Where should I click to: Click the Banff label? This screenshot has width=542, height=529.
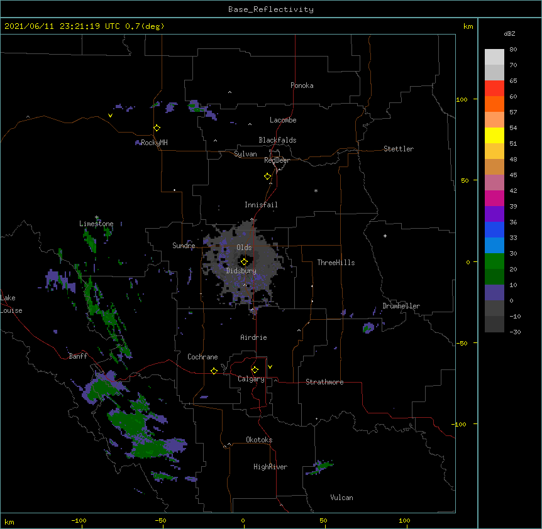(x=78, y=356)
